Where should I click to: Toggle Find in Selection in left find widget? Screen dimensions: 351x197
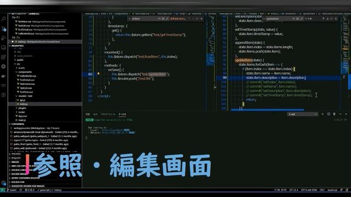point(197,19)
